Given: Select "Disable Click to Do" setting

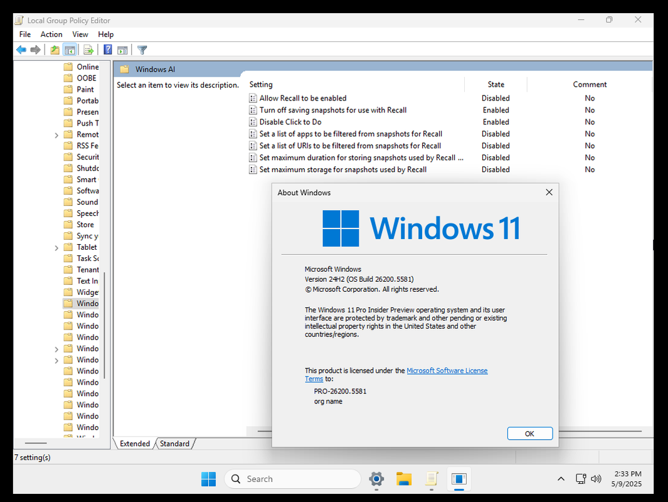Looking at the screenshot, I should pyautogui.click(x=290, y=122).
